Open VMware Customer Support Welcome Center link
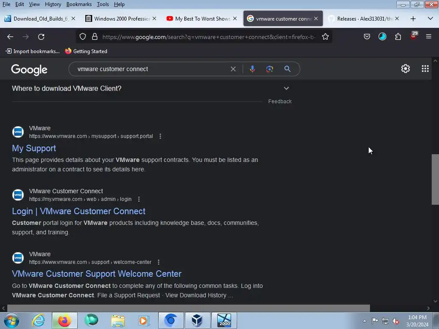Image resolution: width=439 pixels, height=329 pixels. pyautogui.click(x=96, y=274)
